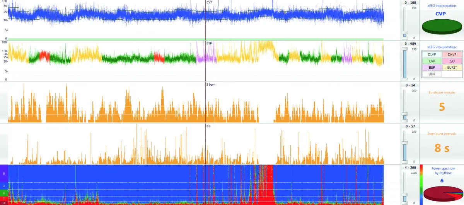
Task: Click the 0 - 989 range slider track
Action: click(x=405, y=63)
